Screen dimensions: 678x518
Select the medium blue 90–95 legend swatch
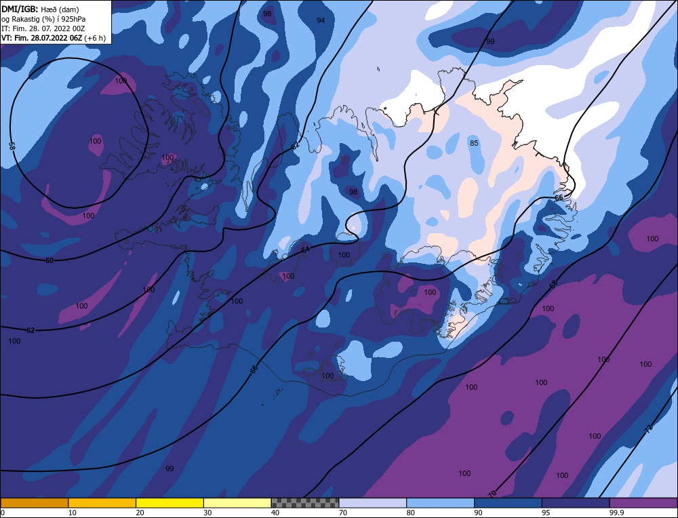508,503
